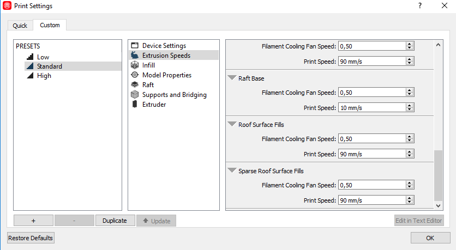Click the Extrusion Speeds rabbit icon

[135, 56]
